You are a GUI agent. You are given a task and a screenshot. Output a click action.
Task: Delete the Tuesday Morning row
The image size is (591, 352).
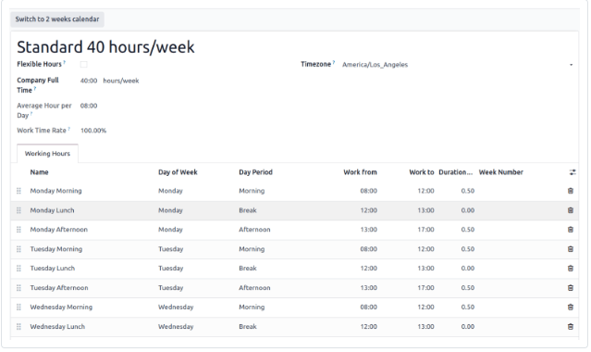[571, 249]
